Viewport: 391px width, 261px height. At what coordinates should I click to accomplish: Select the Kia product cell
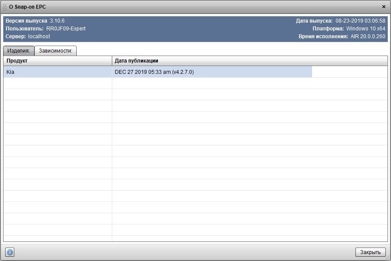click(58, 72)
